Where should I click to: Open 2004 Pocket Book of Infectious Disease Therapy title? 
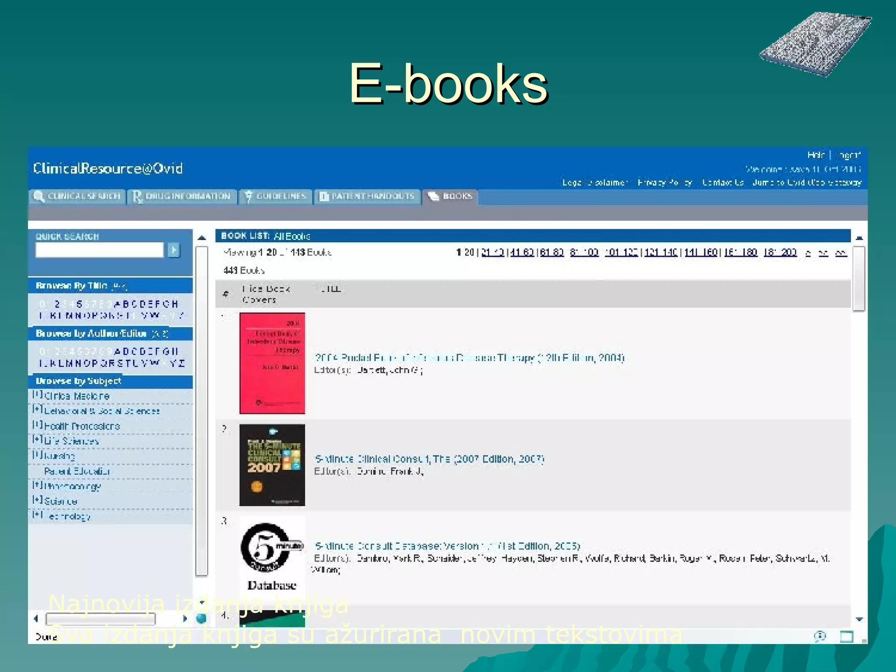469,358
